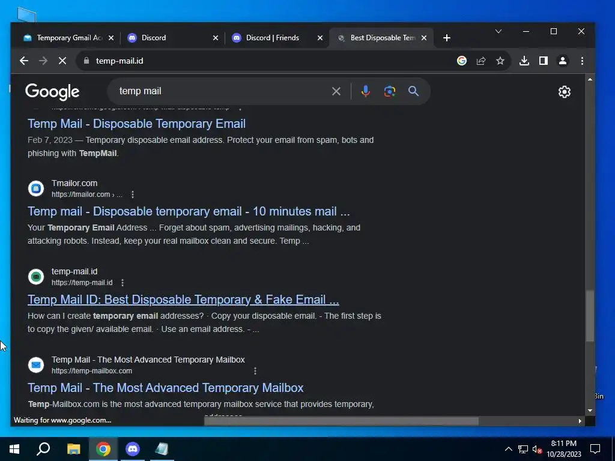Screen dimensions: 615x461
Task: Close the first Discord tab
Action: pyautogui.click(x=216, y=38)
